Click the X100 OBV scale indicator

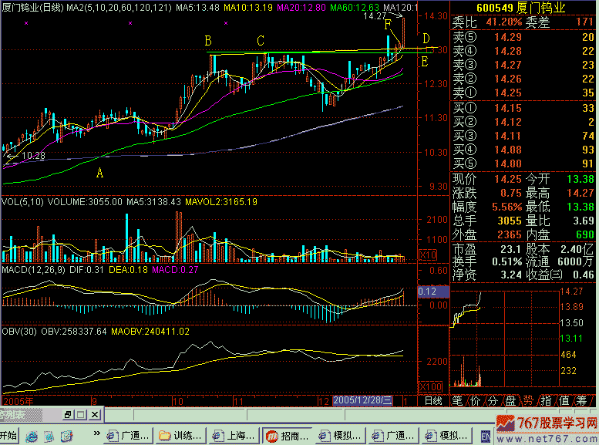click(x=429, y=386)
